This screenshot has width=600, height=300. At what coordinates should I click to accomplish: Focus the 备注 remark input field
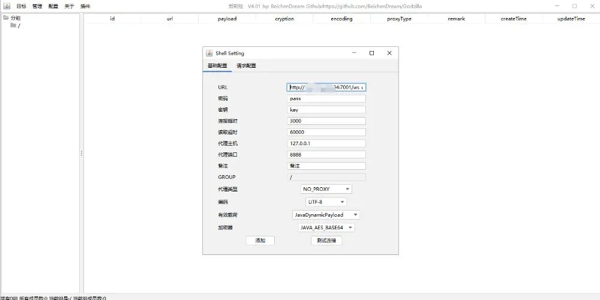tap(326, 166)
